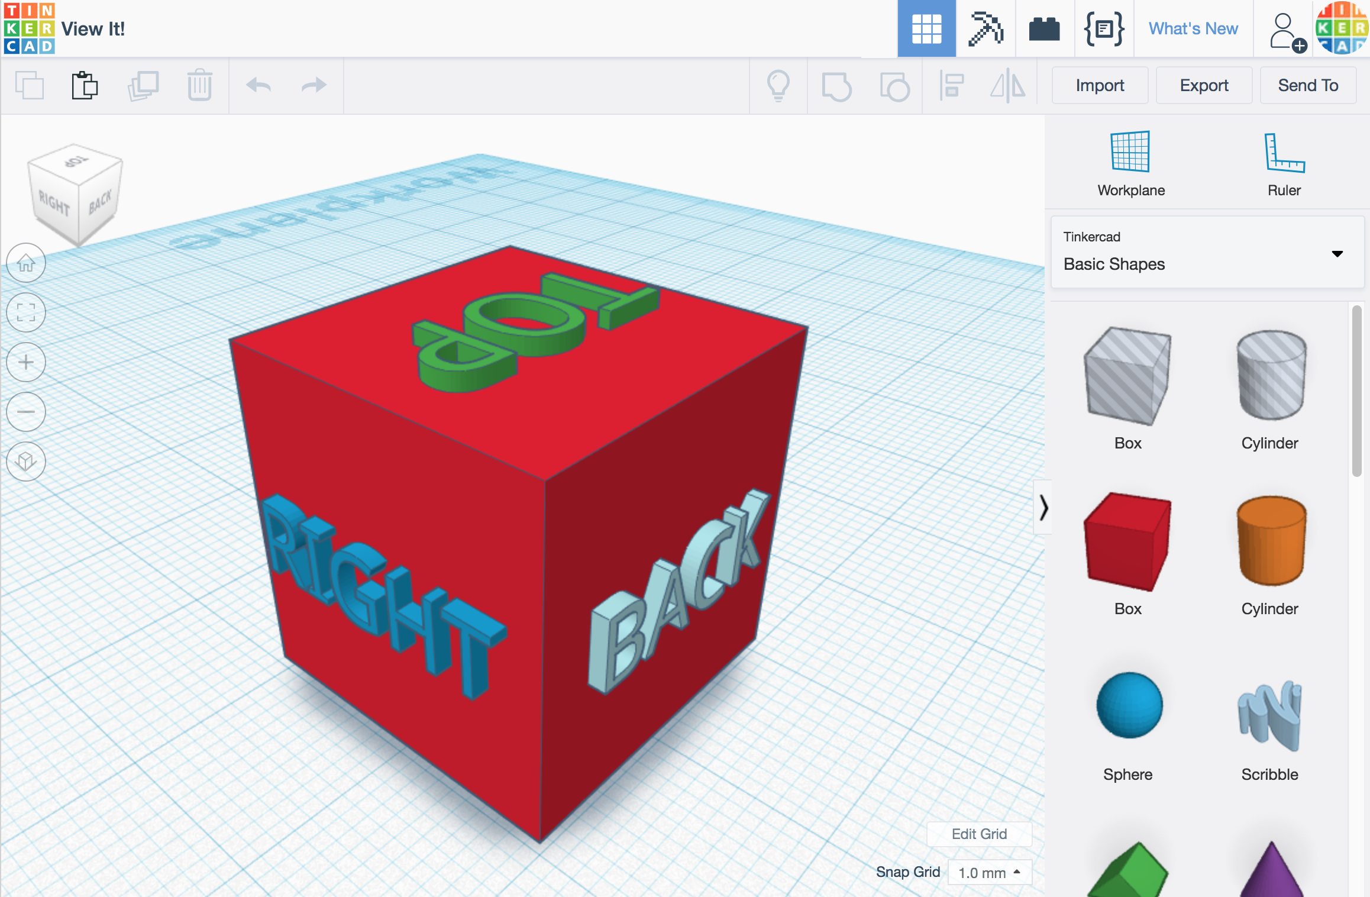Switch to 3D design grid view

(926, 28)
